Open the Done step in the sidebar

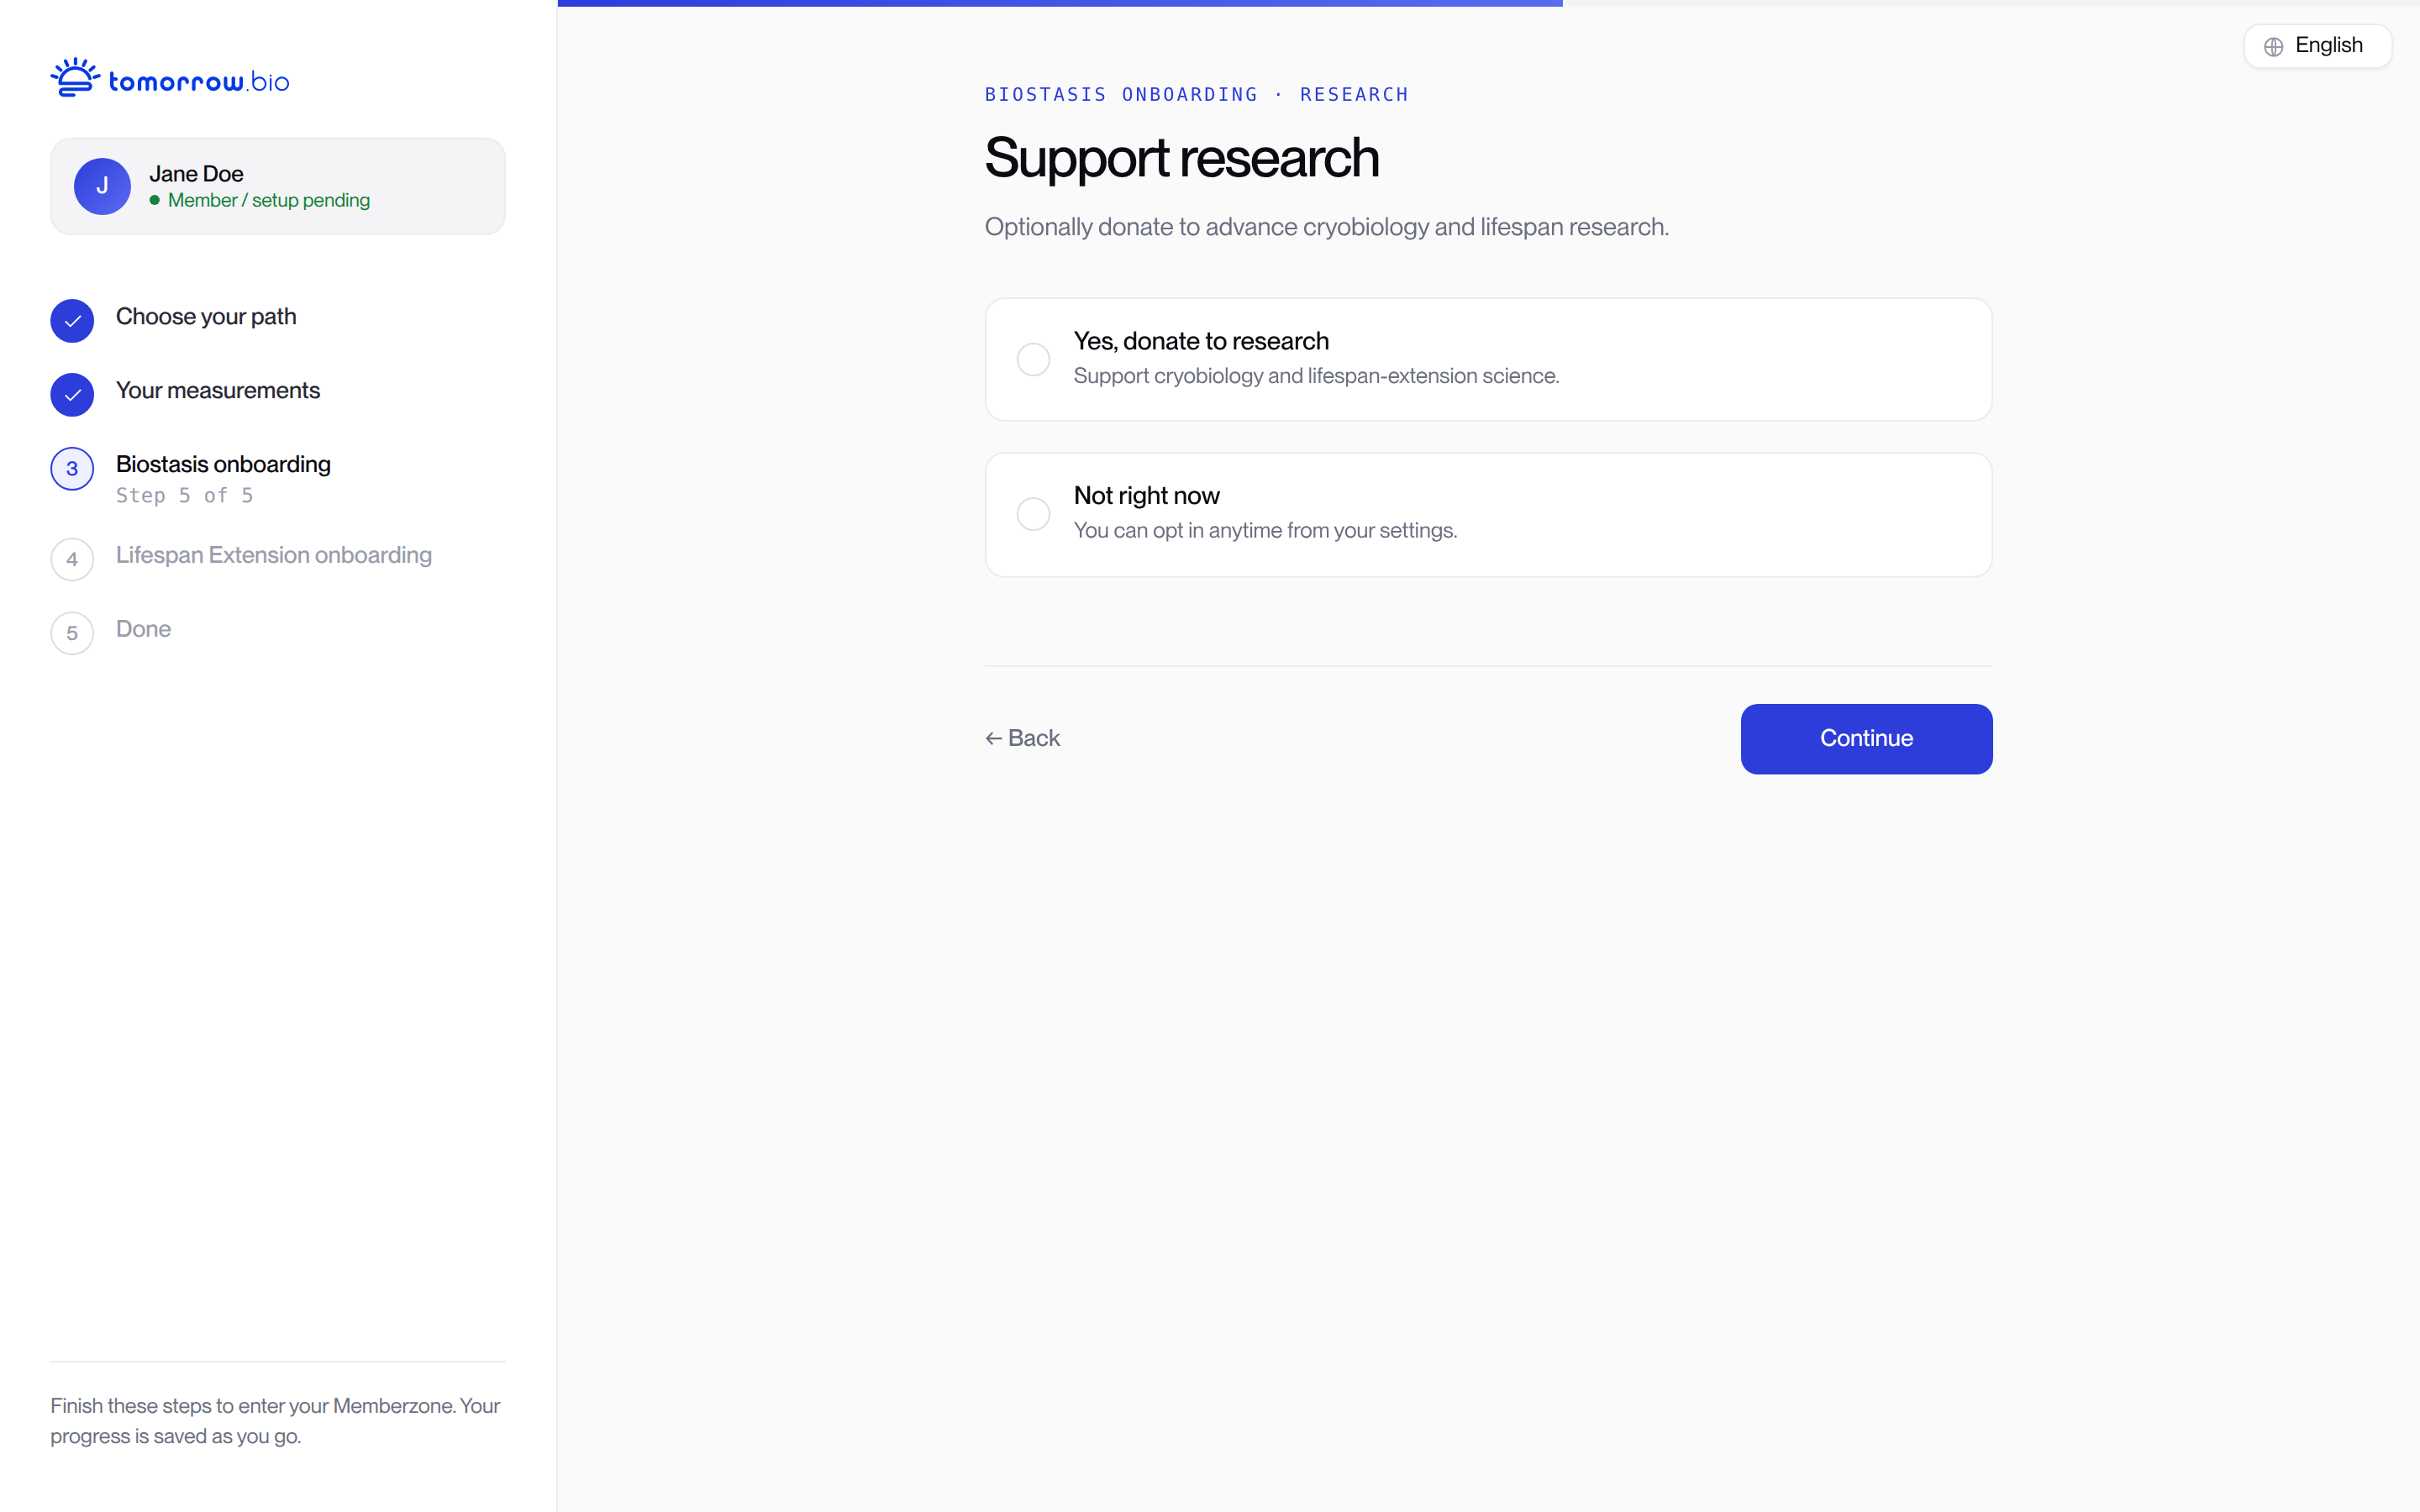(143, 629)
